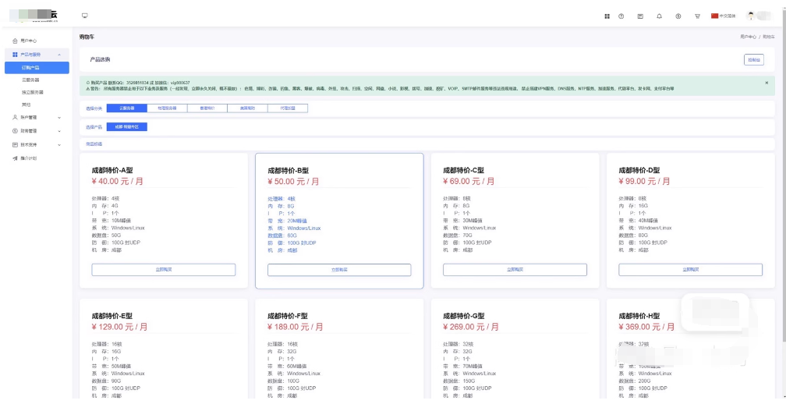Click the megaphone icon beside 推介计划
The height and width of the screenshot is (404, 786).
15,158
